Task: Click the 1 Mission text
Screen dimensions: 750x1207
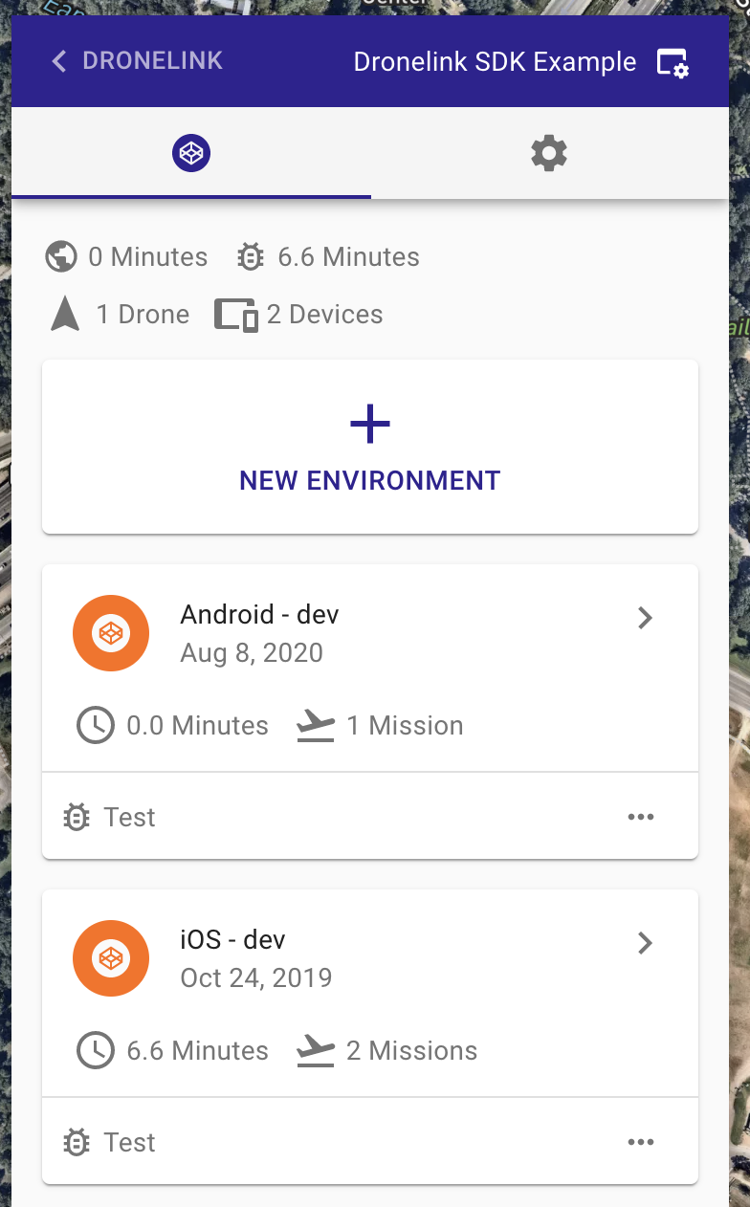Action: coord(405,726)
